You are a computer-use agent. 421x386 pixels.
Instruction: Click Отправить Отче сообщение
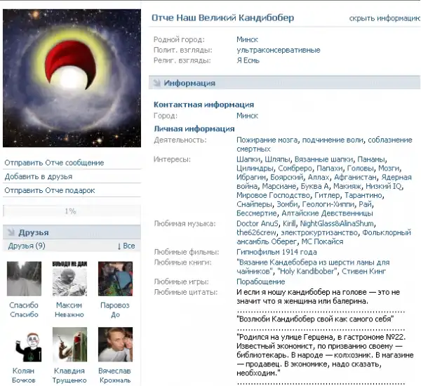click(x=54, y=163)
